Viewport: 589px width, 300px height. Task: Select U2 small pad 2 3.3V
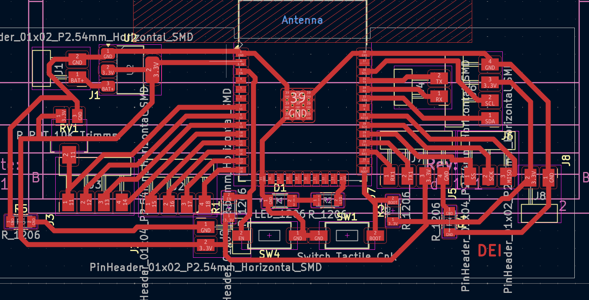(x=108, y=69)
